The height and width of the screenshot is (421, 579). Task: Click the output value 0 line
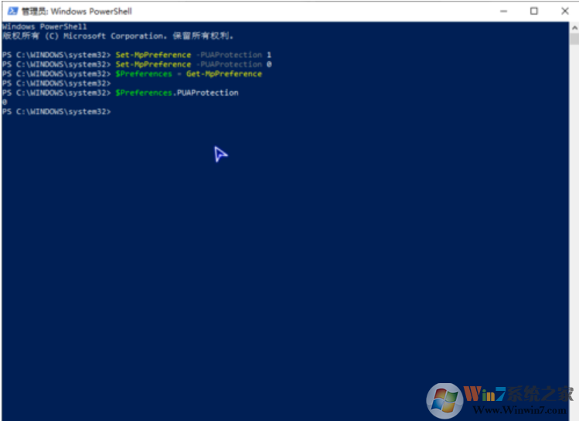pyautogui.click(x=5, y=102)
